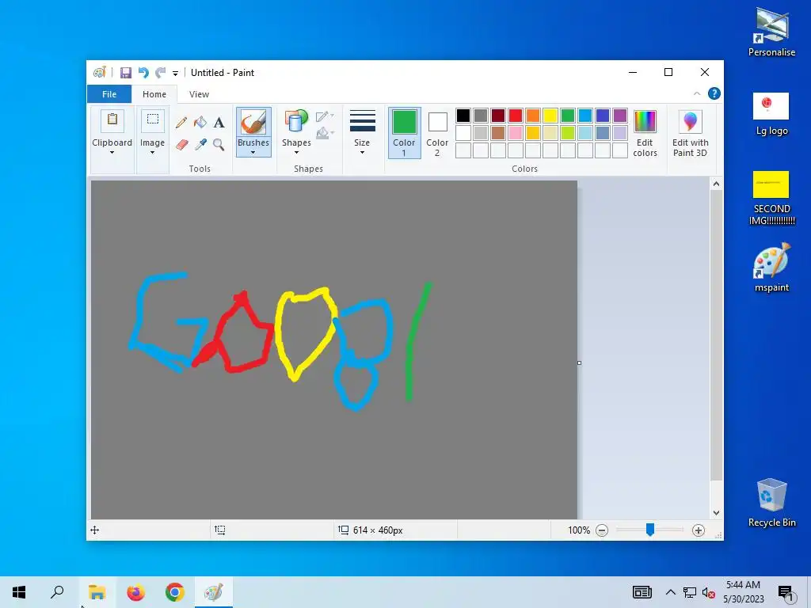811x608 pixels.
Task: Select the Lg logo desktop file
Action: 771,114
